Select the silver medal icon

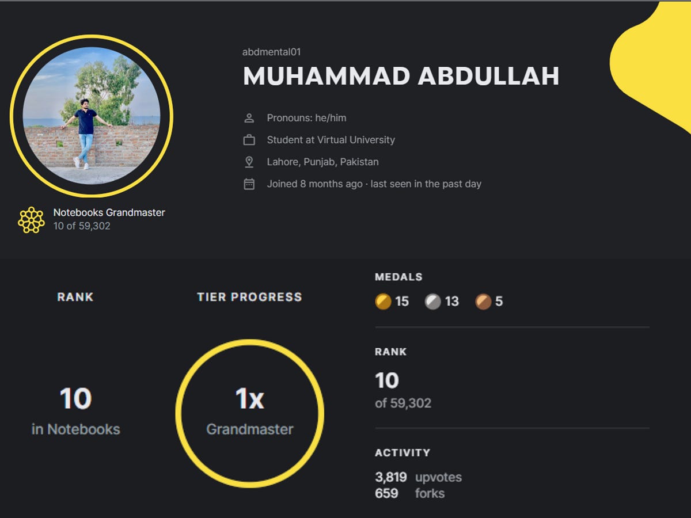pos(432,302)
